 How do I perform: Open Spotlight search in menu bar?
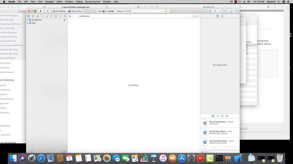(x=279, y=2)
